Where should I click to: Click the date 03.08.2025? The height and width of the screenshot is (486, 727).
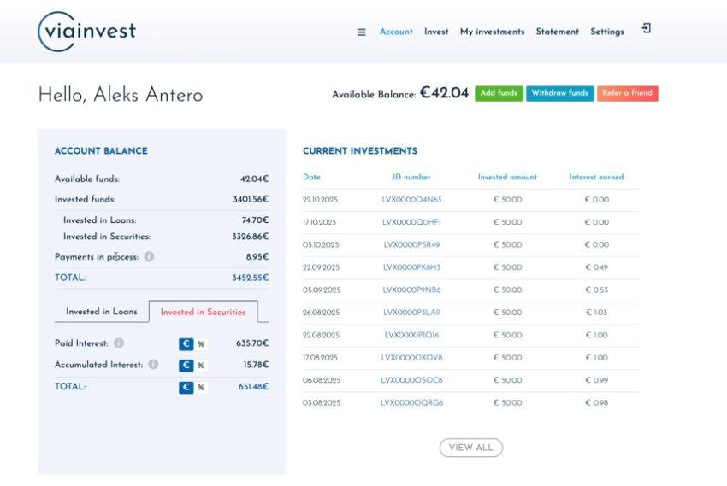(x=322, y=403)
